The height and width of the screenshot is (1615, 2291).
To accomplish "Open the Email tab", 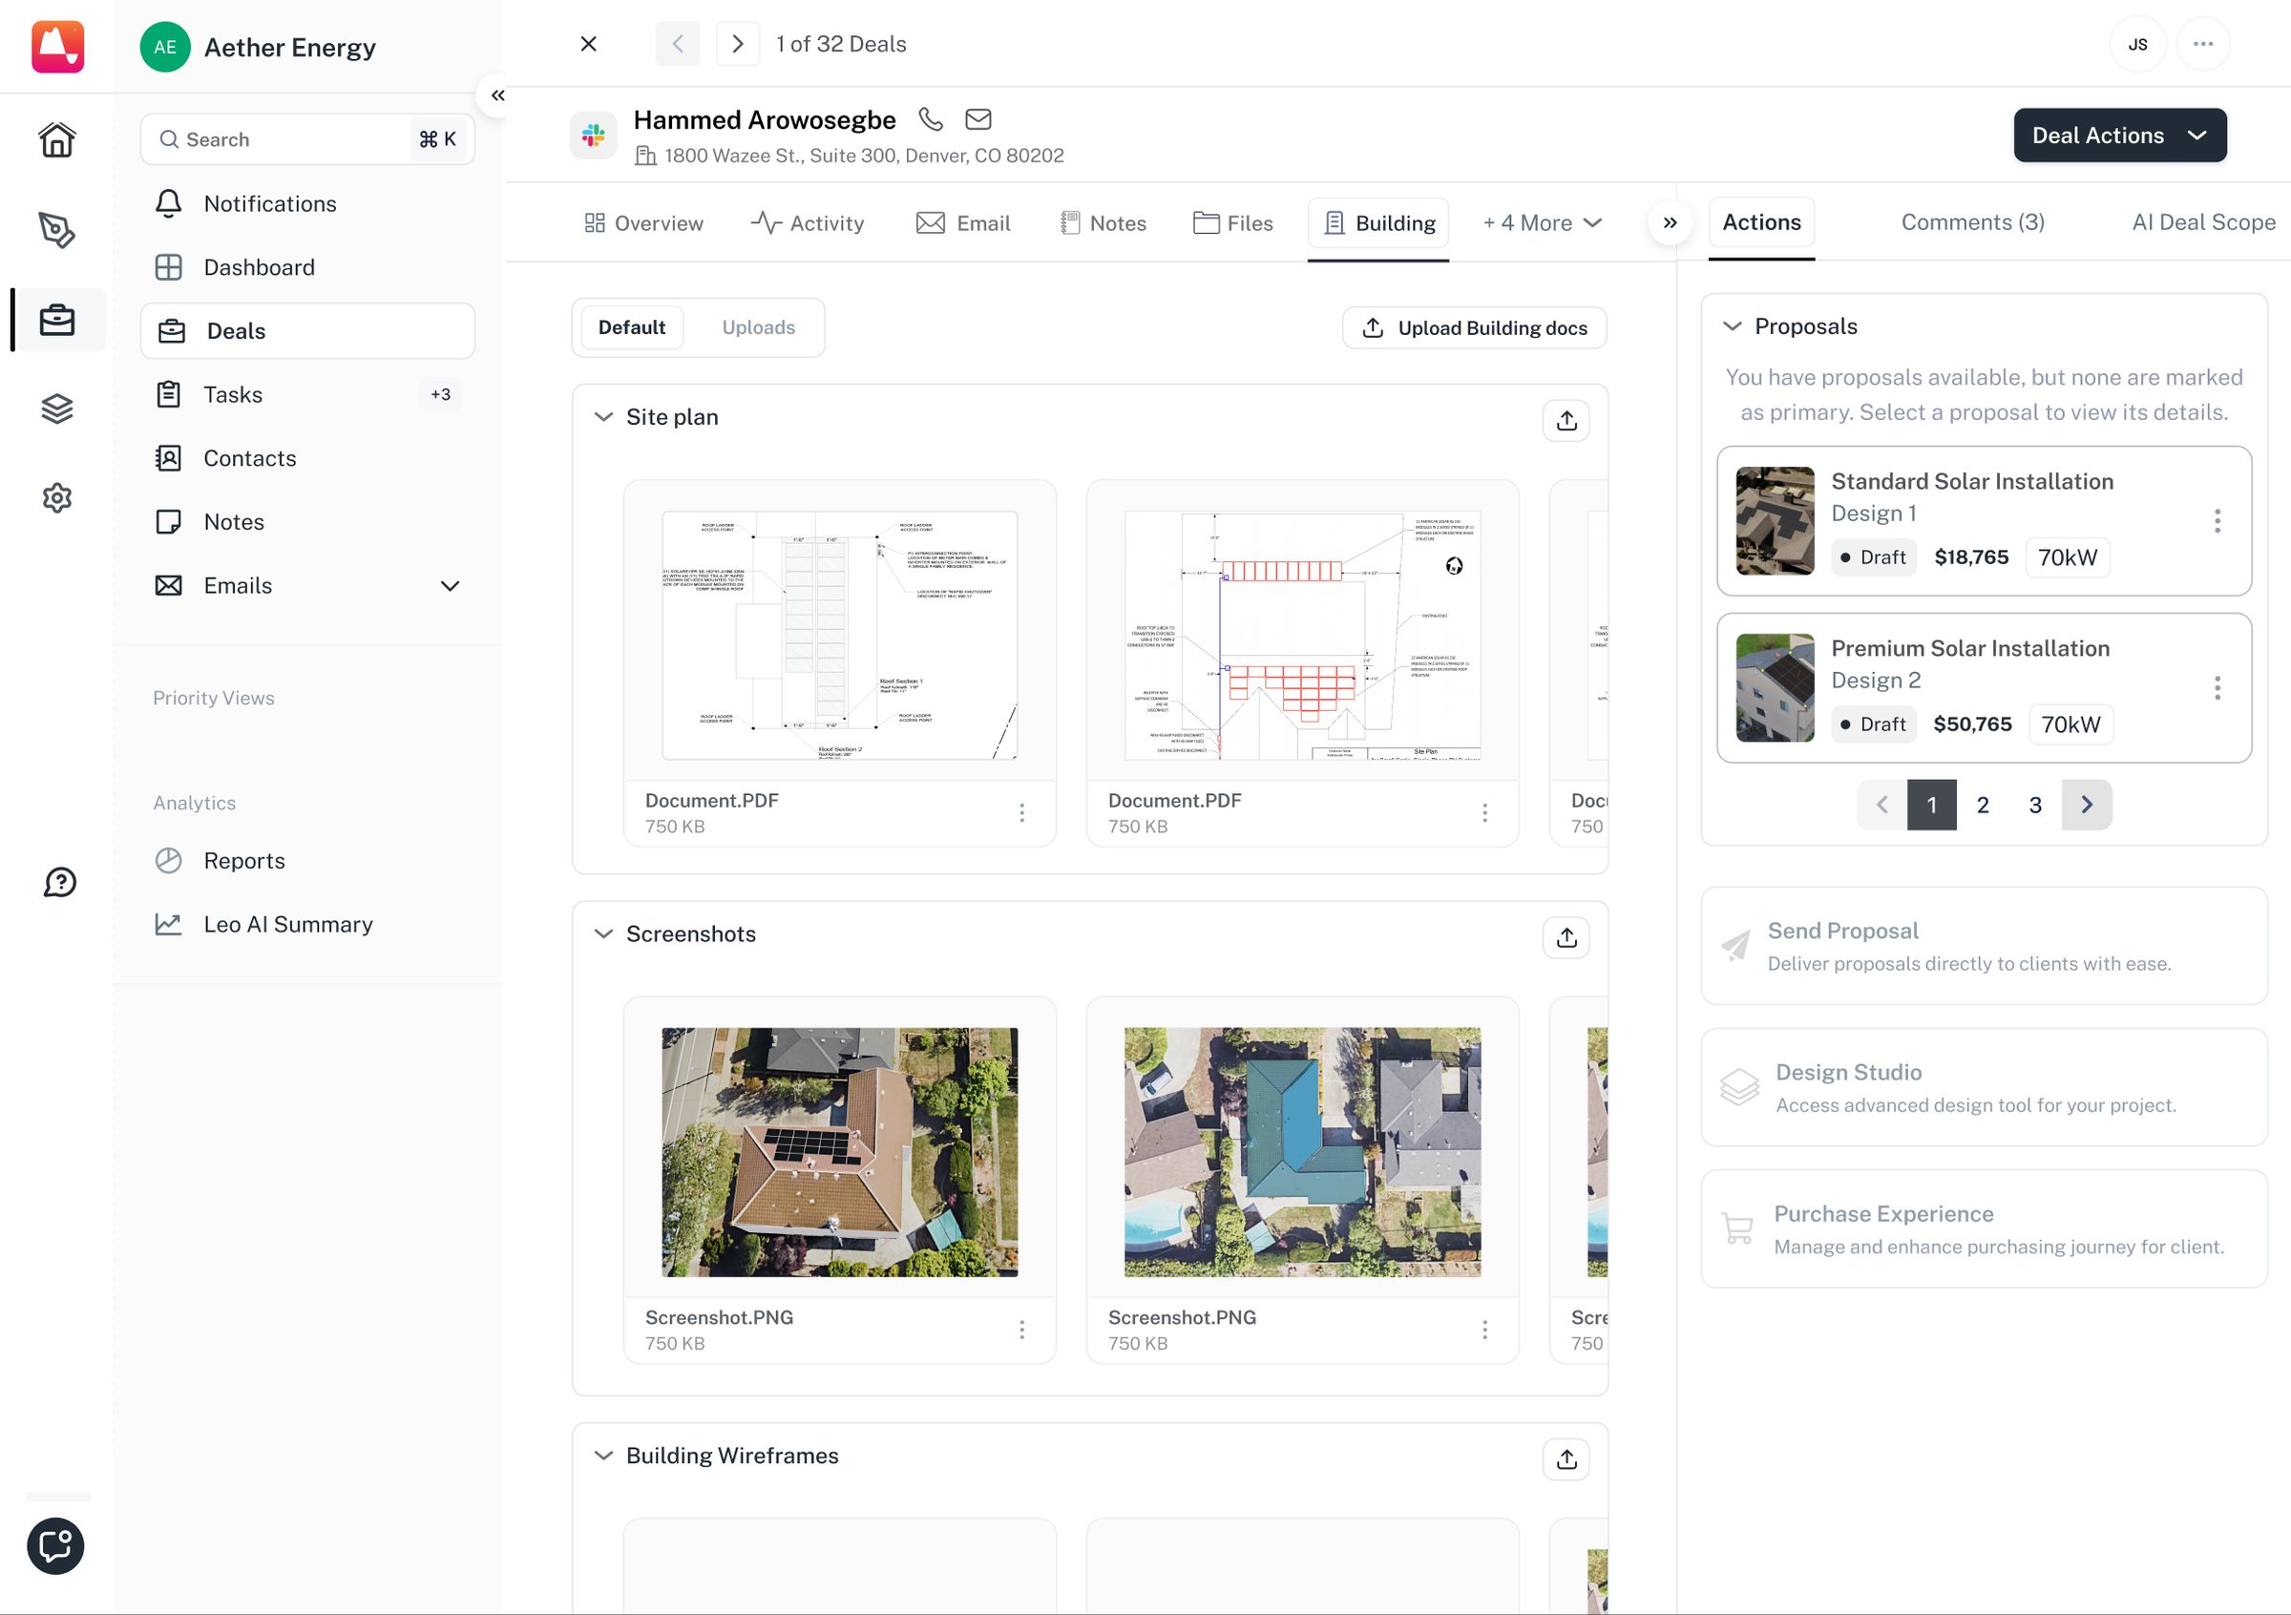I will [964, 223].
